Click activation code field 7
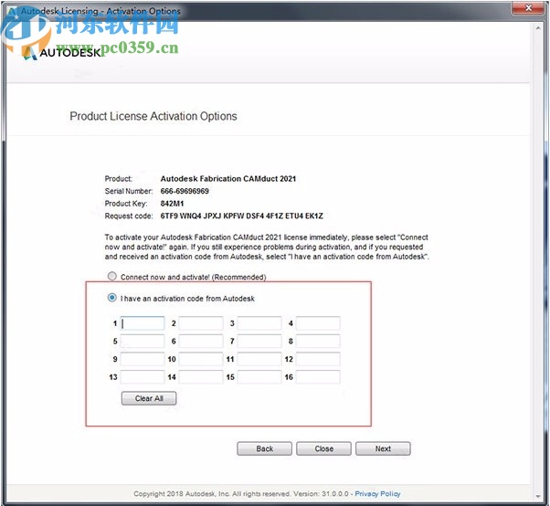 (x=259, y=342)
